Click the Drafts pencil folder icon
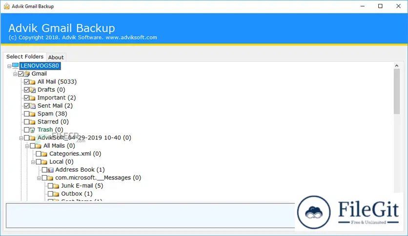The width and height of the screenshot is (408, 236). [33, 90]
